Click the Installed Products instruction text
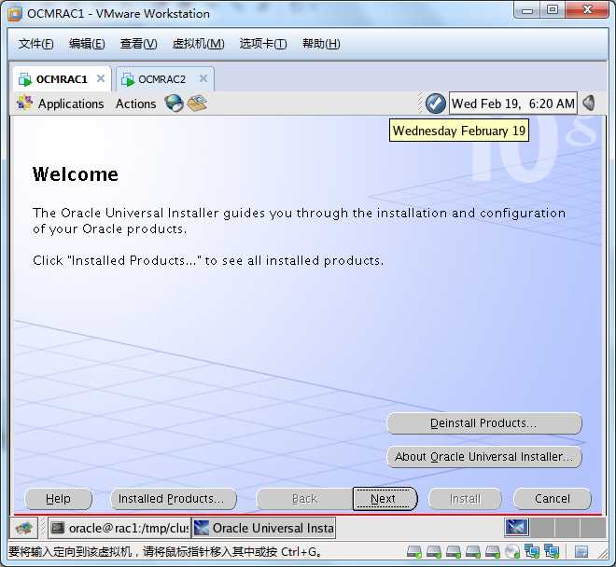Viewport: 616px width, 567px height. pyautogui.click(x=208, y=260)
